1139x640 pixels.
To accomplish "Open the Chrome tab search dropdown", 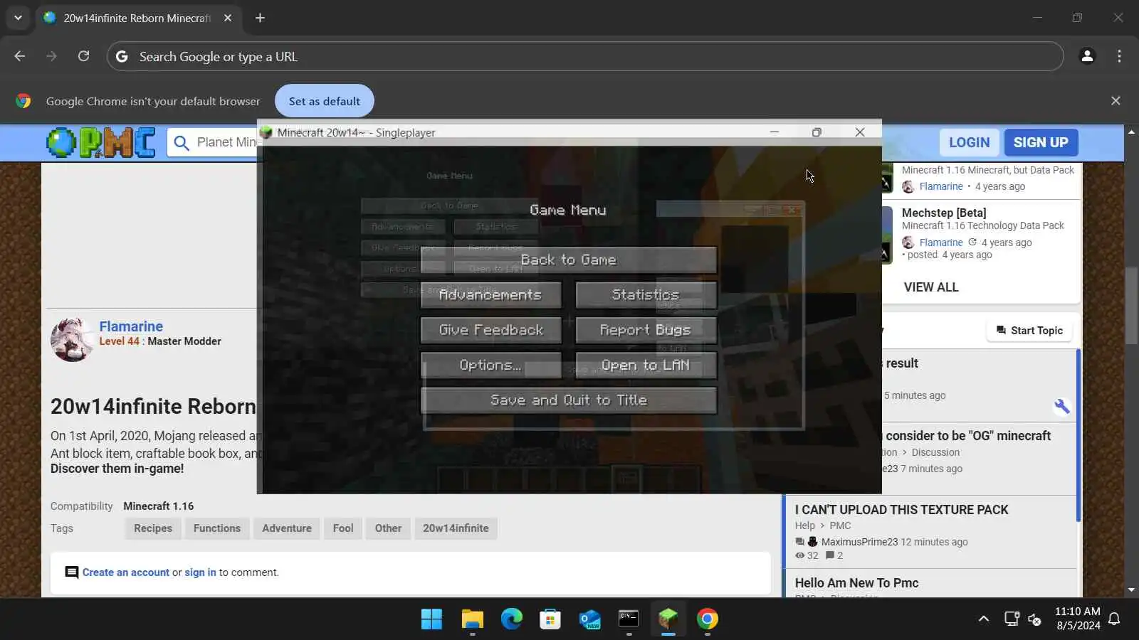I will click(18, 18).
